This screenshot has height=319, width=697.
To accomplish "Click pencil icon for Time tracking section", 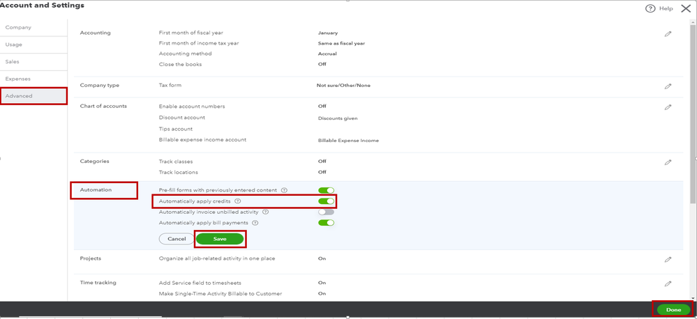I will click(668, 283).
